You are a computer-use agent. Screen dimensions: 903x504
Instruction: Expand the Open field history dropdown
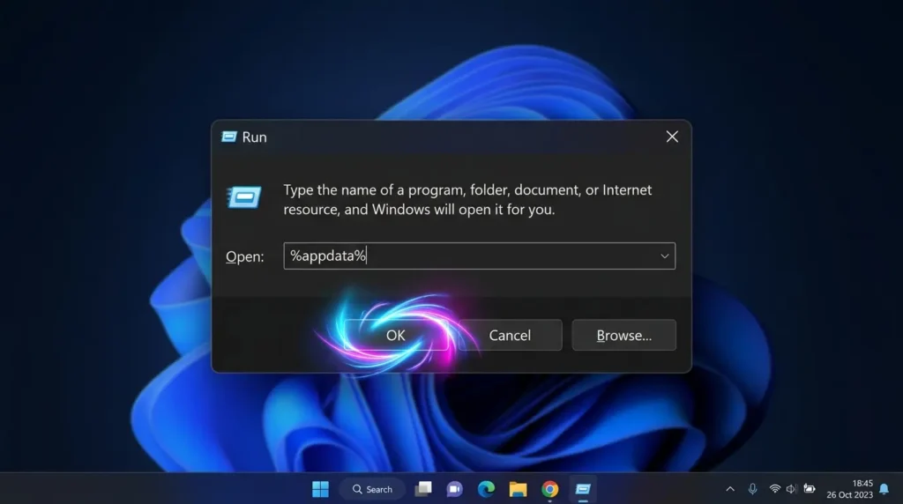[664, 256]
